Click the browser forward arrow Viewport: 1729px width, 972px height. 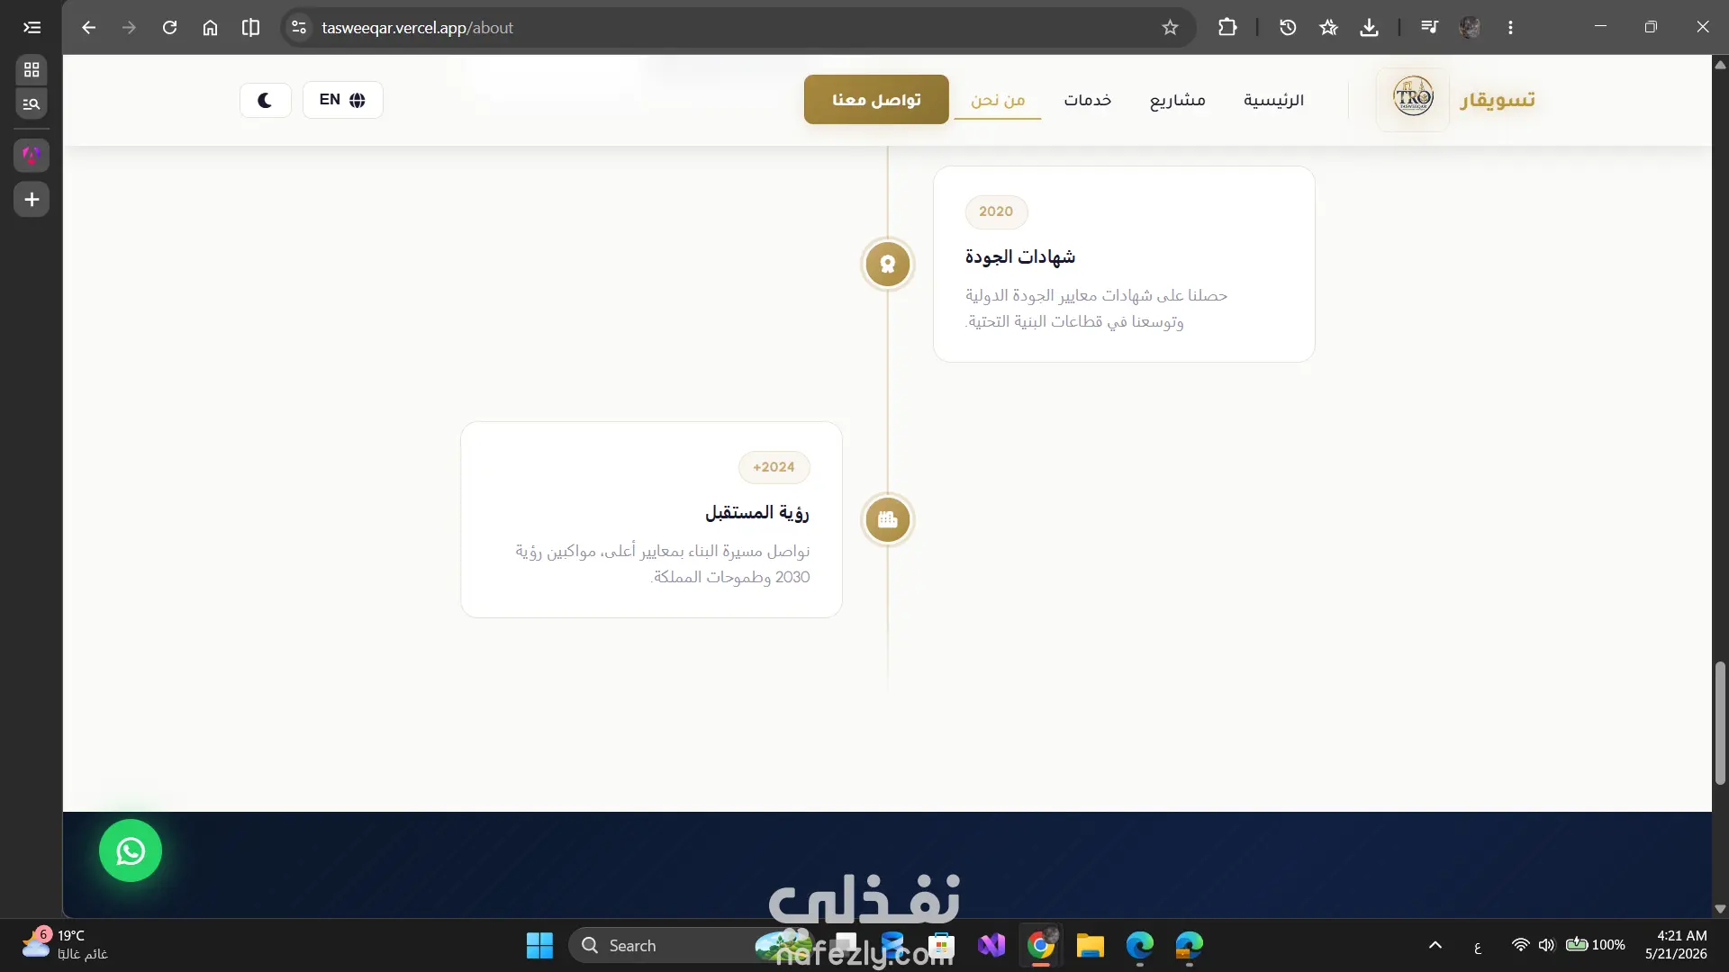coord(129,27)
